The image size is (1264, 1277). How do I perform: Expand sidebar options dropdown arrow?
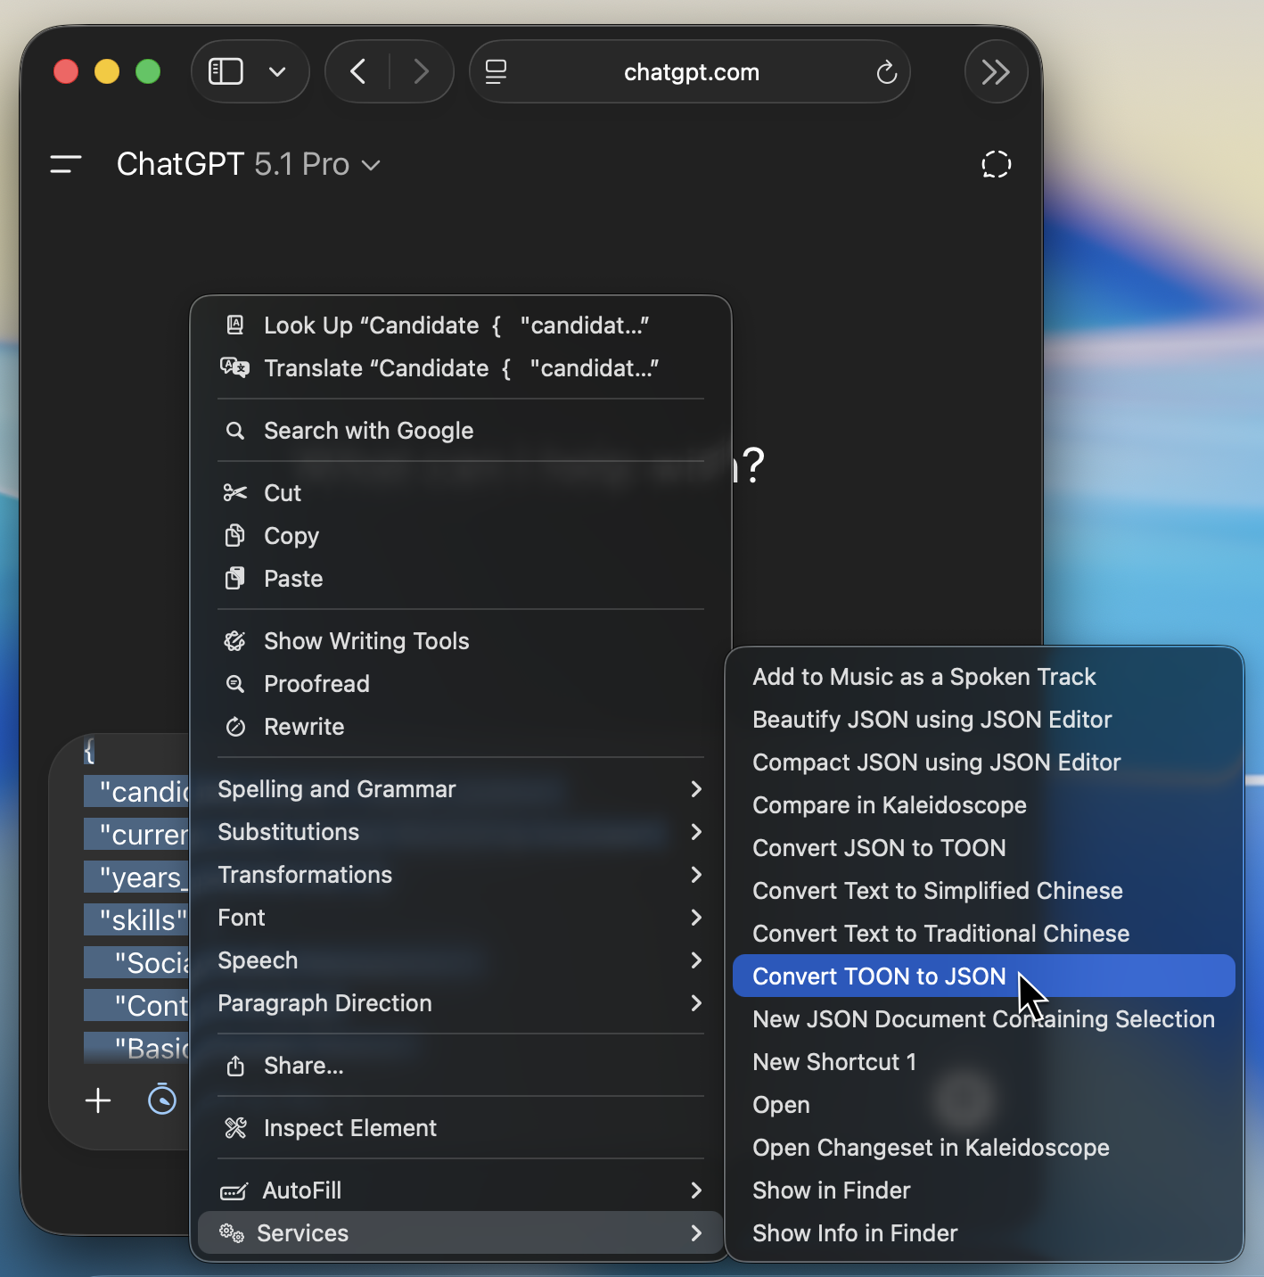(x=277, y=71)
